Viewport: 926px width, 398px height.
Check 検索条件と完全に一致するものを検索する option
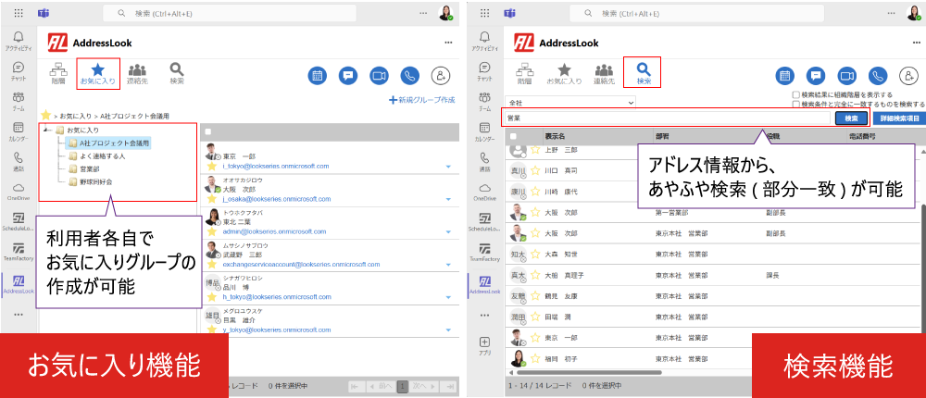[x=796, y=105]
